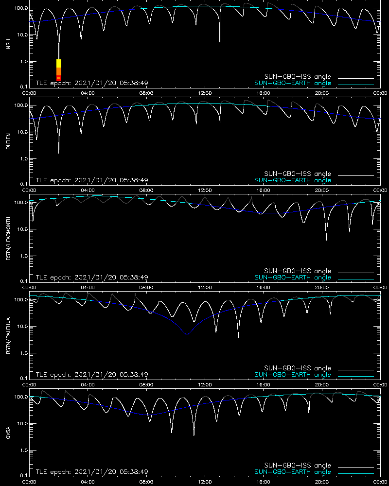Click the SUN-GBO-EARTH angle legend in the RSTN/PALEHUA panel
Viewport: 389px width, 486px height.
coord(293,374)
